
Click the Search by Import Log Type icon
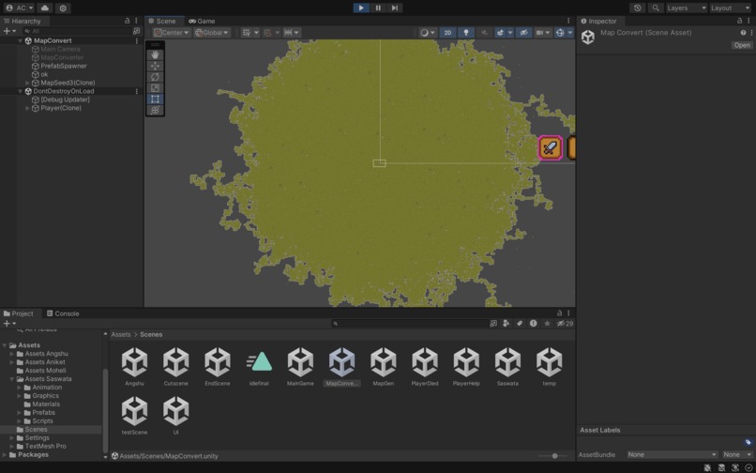coord(534,324)
